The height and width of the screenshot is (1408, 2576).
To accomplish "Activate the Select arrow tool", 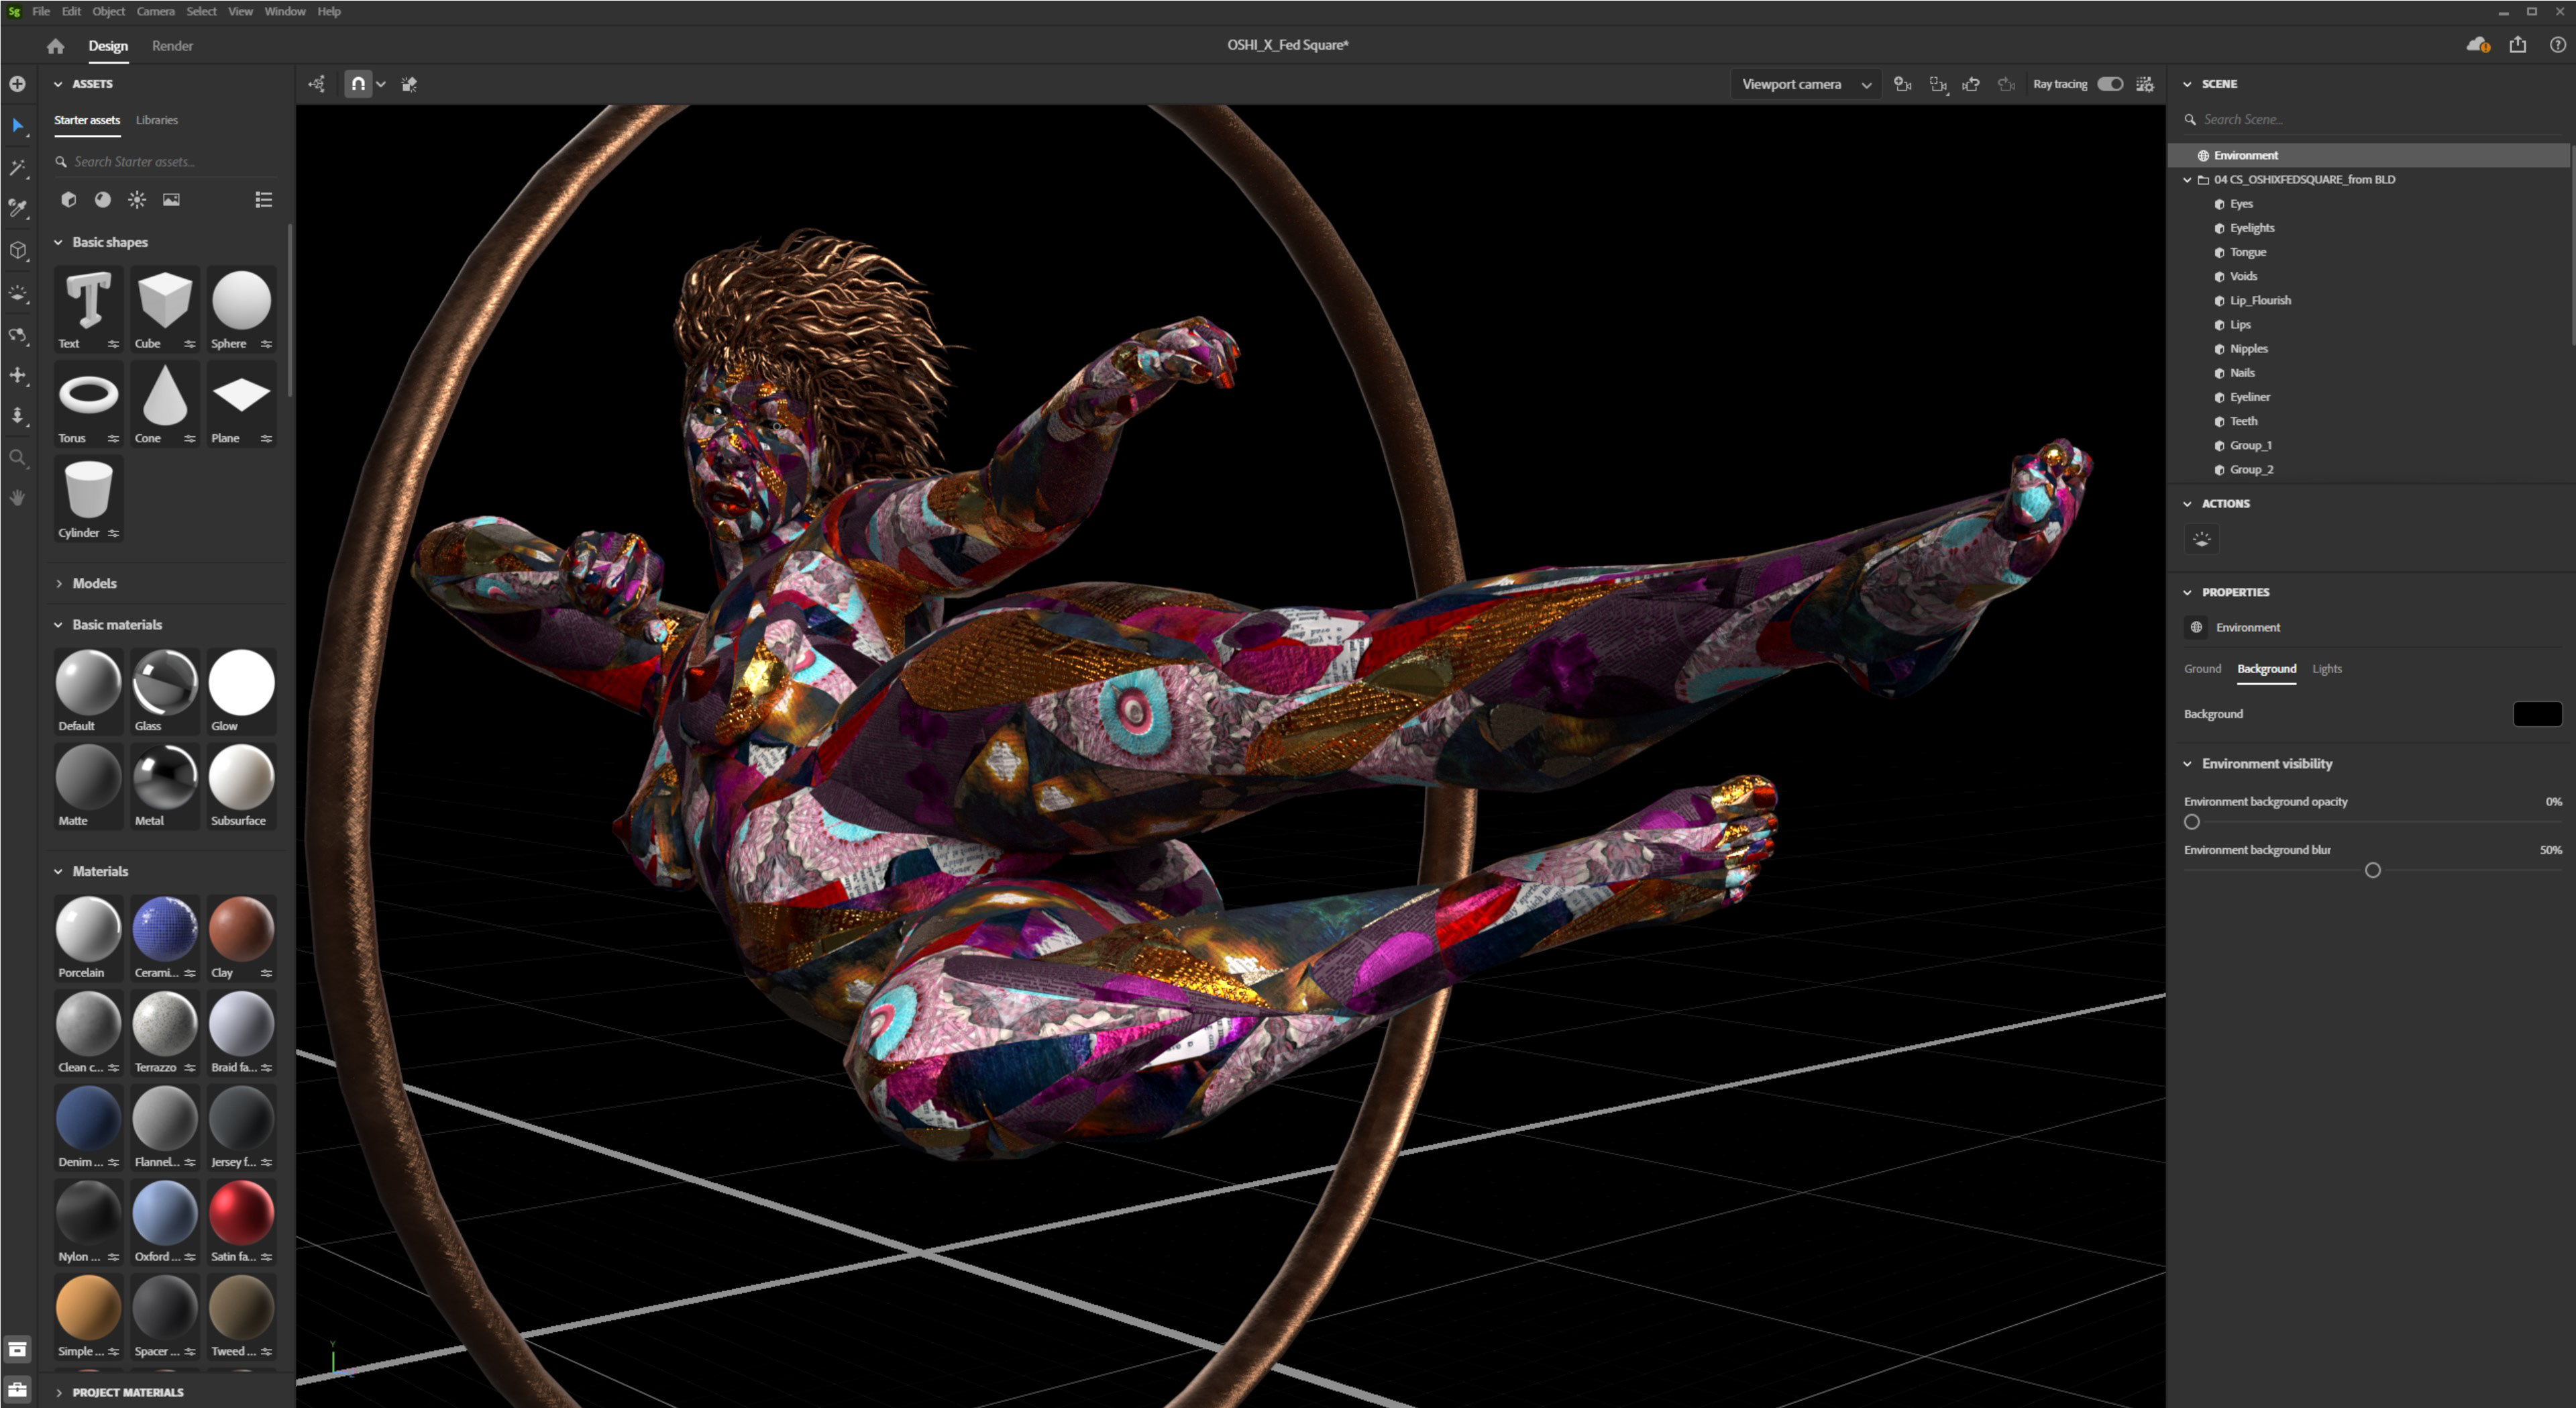I will pyautogui.click(x=17, y=125).
